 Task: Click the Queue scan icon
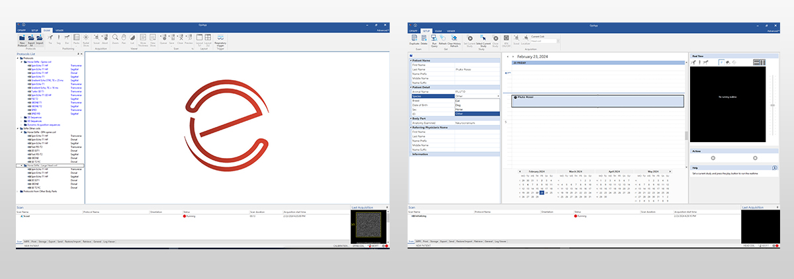point(163,38)
